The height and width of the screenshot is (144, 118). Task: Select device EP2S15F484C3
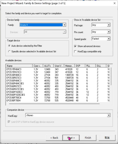(x=14, y=69)
